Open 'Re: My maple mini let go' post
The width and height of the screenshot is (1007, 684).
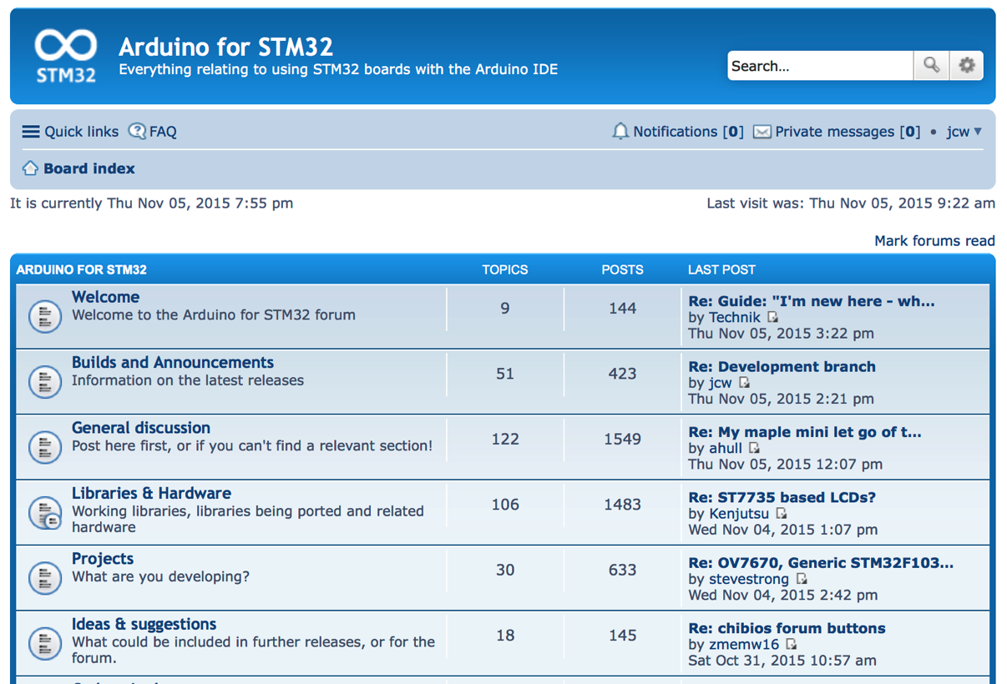pos(805,432)
